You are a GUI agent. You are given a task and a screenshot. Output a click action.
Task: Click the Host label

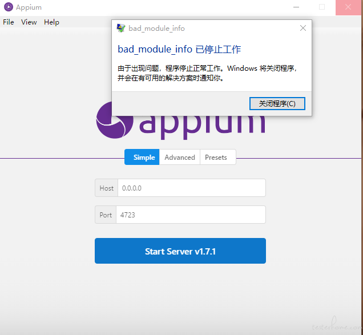[x=107, y=188]
